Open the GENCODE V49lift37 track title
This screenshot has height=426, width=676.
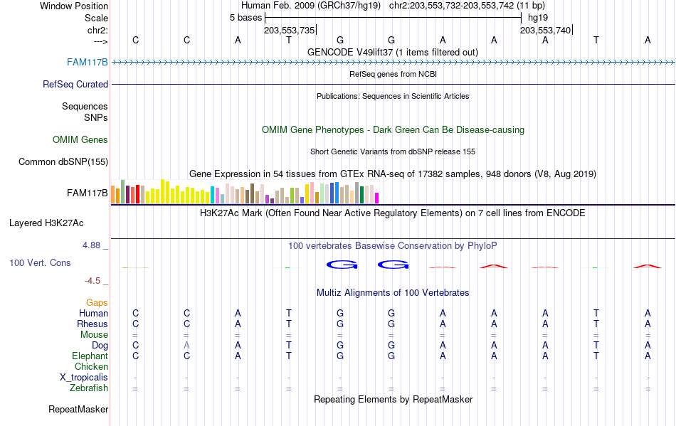tap(393, 53)
